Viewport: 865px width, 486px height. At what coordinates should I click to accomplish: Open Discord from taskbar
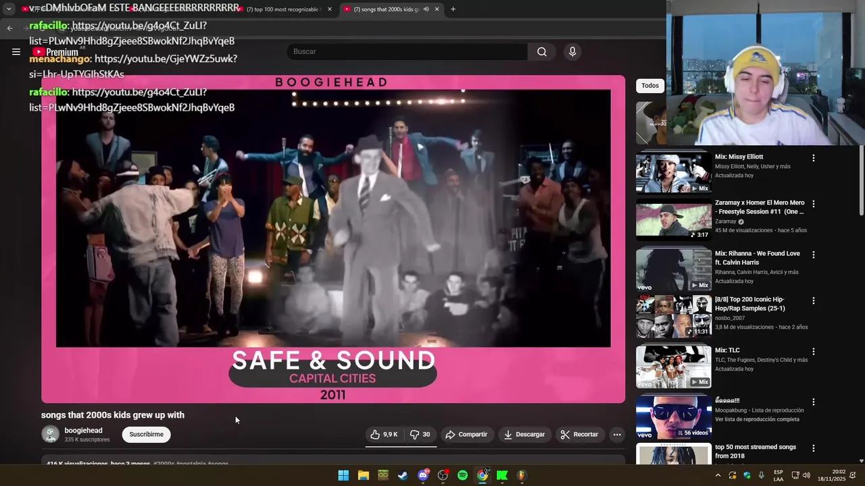click(423, 475)
